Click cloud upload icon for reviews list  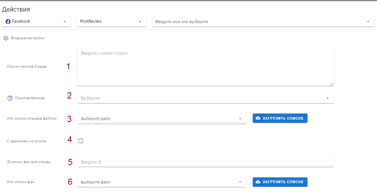click(x=258, y=118)
